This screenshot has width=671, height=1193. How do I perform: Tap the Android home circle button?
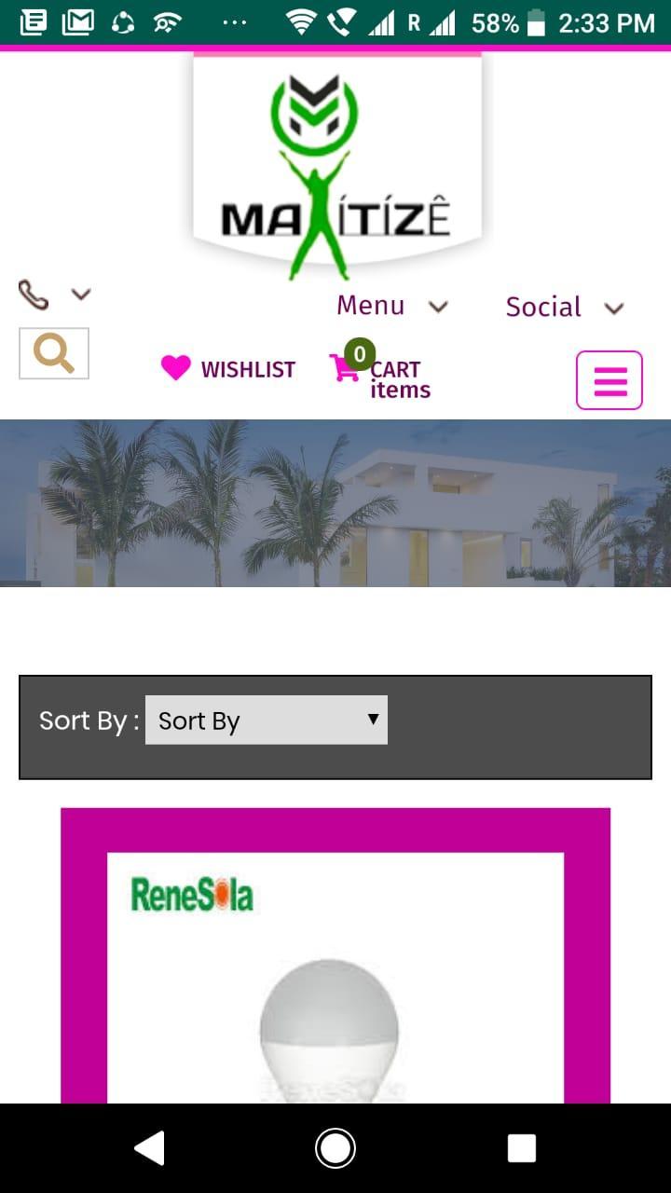(335, 1148)
